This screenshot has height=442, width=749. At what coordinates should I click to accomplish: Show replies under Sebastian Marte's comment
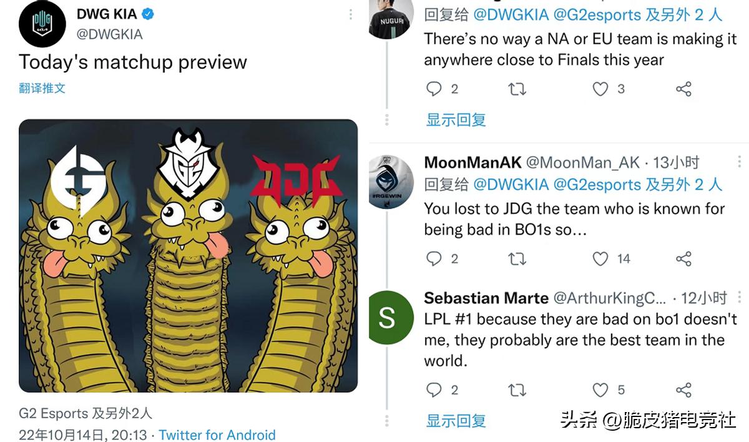click(456, 421)
